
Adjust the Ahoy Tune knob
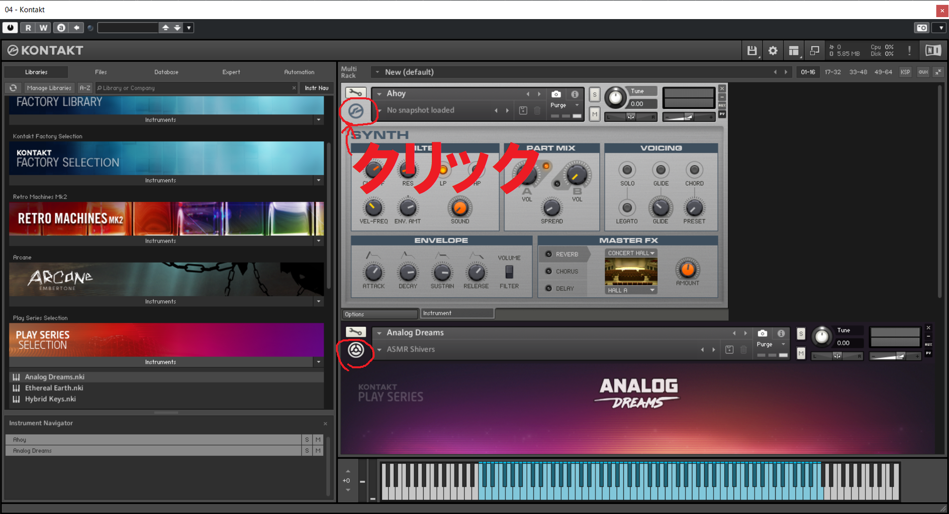[x=615, y=97]
